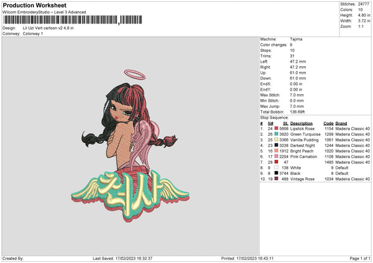Click the Bright Peach color swatch

(276, 151)
